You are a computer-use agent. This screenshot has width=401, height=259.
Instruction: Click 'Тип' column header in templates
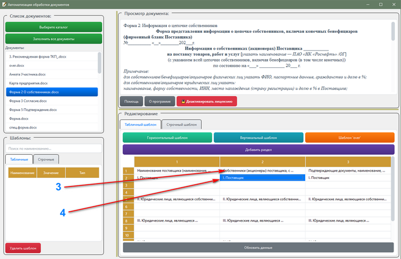(x=82, y=173)
